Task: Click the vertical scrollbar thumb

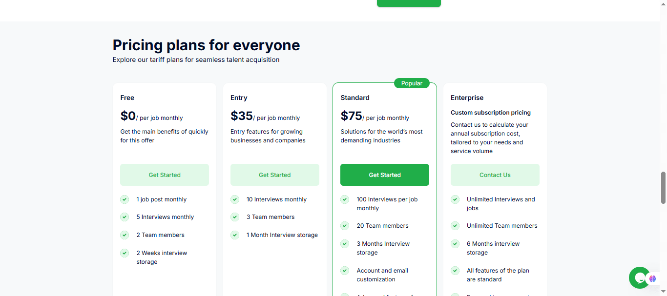Action: tap(663, 188)
